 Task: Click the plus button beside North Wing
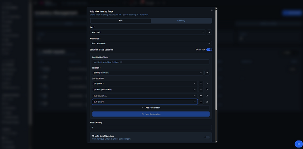coord(201,90)
